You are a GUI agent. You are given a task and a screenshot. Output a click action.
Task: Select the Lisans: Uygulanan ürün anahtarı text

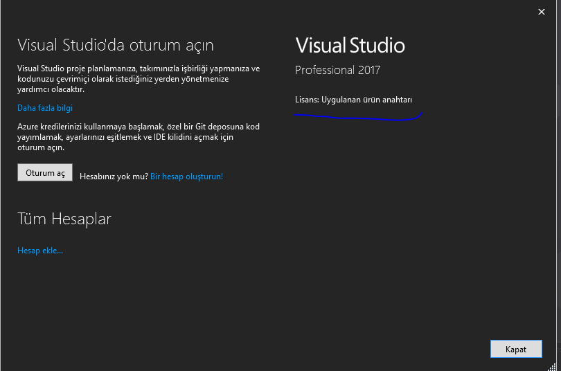tap(353, 100)
